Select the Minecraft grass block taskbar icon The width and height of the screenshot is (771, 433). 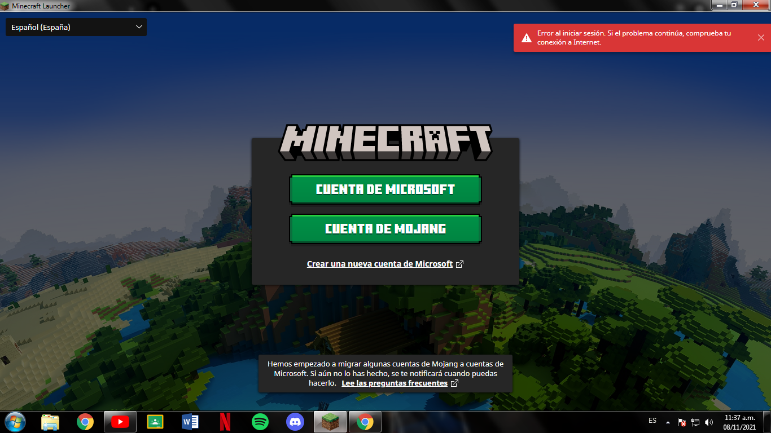click(330, 422)
